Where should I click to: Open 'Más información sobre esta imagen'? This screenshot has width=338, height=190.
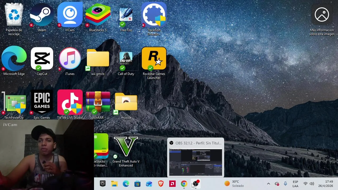click(322, 20)
